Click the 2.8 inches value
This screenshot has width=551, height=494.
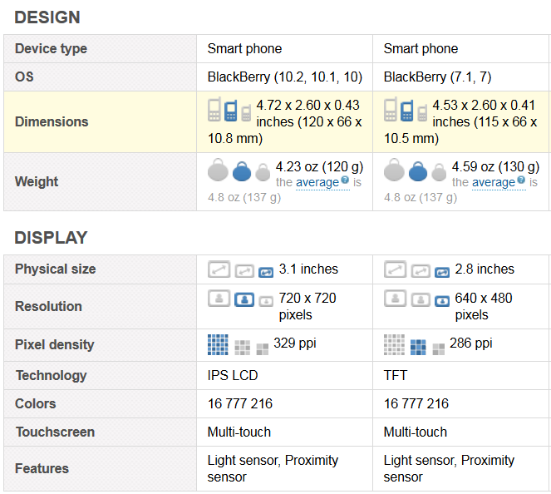pos(485,269)
